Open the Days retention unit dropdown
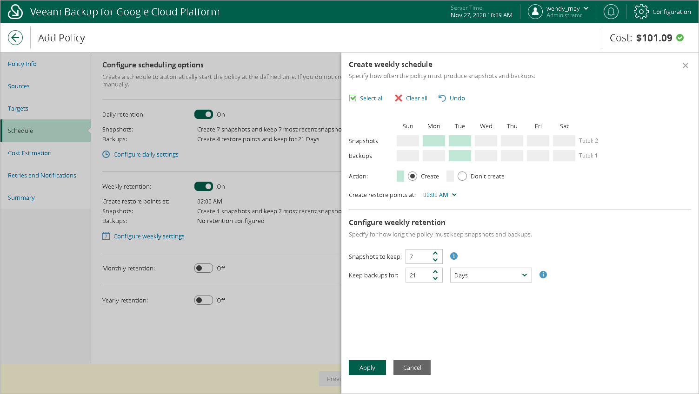This screenshot has width=699, height=394. pyautogui.click(x=491, y=275)
